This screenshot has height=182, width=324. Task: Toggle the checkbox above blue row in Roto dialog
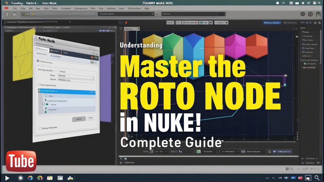pos(38,85)
